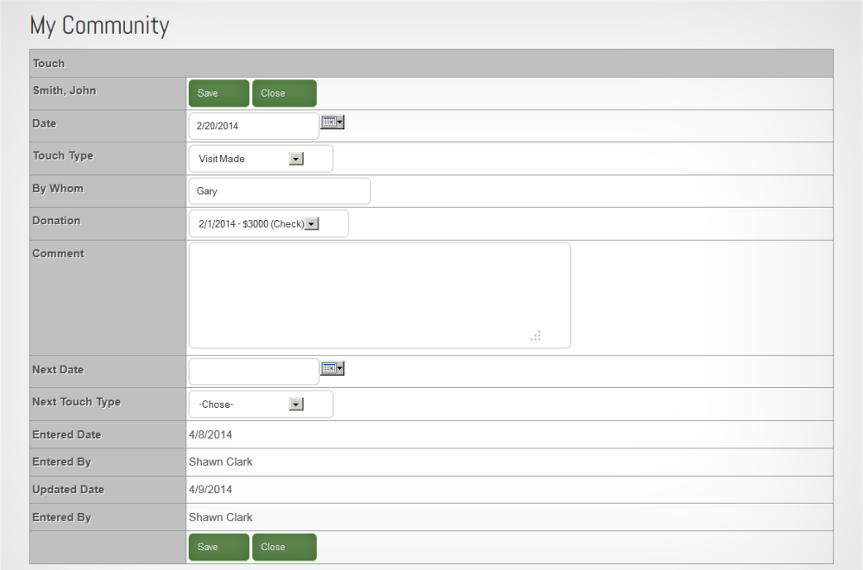
Task: Click the Updated Date value 4/9/2014
Action: tap(211, 489)
